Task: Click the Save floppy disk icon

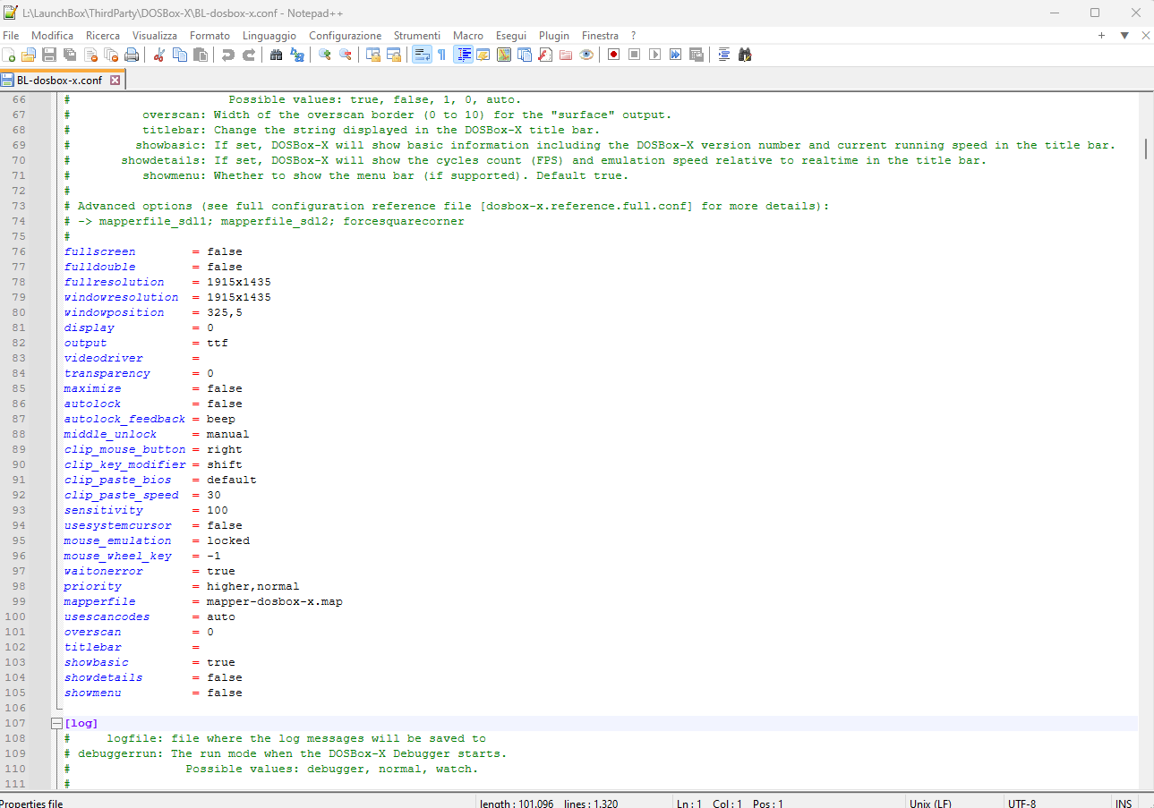Action: point(49,55)
